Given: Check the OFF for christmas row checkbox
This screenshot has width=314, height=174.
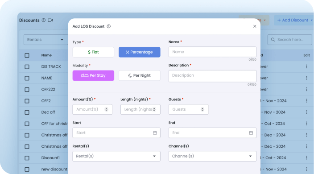Looking at the screenshot, I should pyautogui.click(x=27, y=124).
